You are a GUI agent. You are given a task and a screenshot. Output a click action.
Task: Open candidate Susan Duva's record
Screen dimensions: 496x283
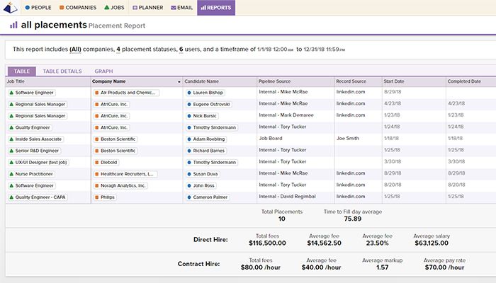(x=208, y=173)
